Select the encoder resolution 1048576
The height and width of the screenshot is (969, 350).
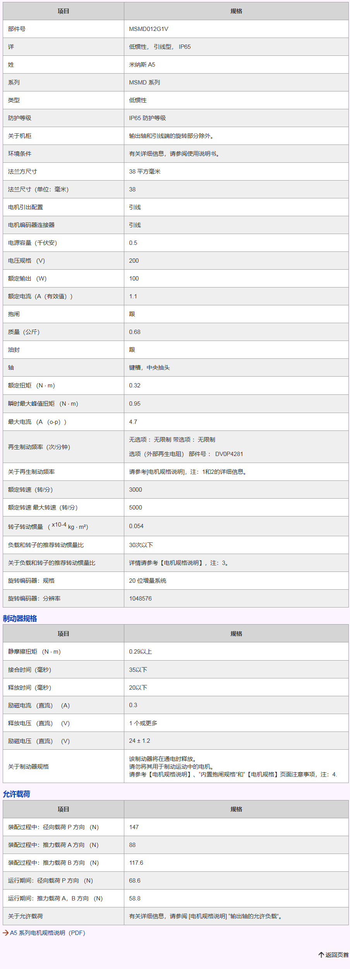[141, 599]
